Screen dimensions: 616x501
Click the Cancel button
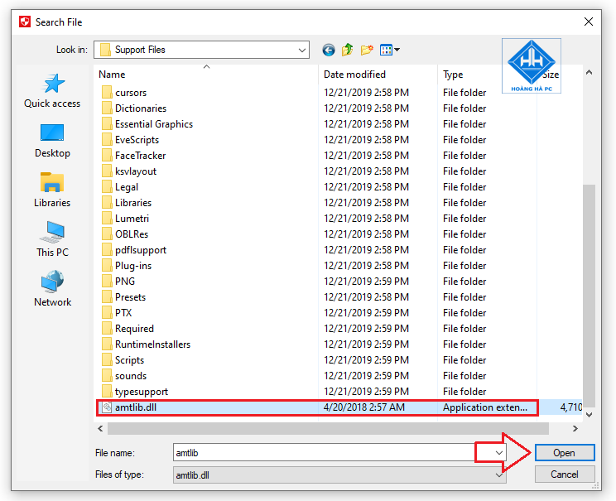[x=565, y=475]
